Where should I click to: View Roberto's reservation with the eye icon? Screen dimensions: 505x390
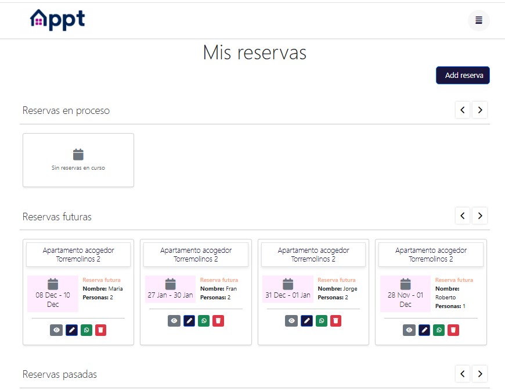coord(409,330)
